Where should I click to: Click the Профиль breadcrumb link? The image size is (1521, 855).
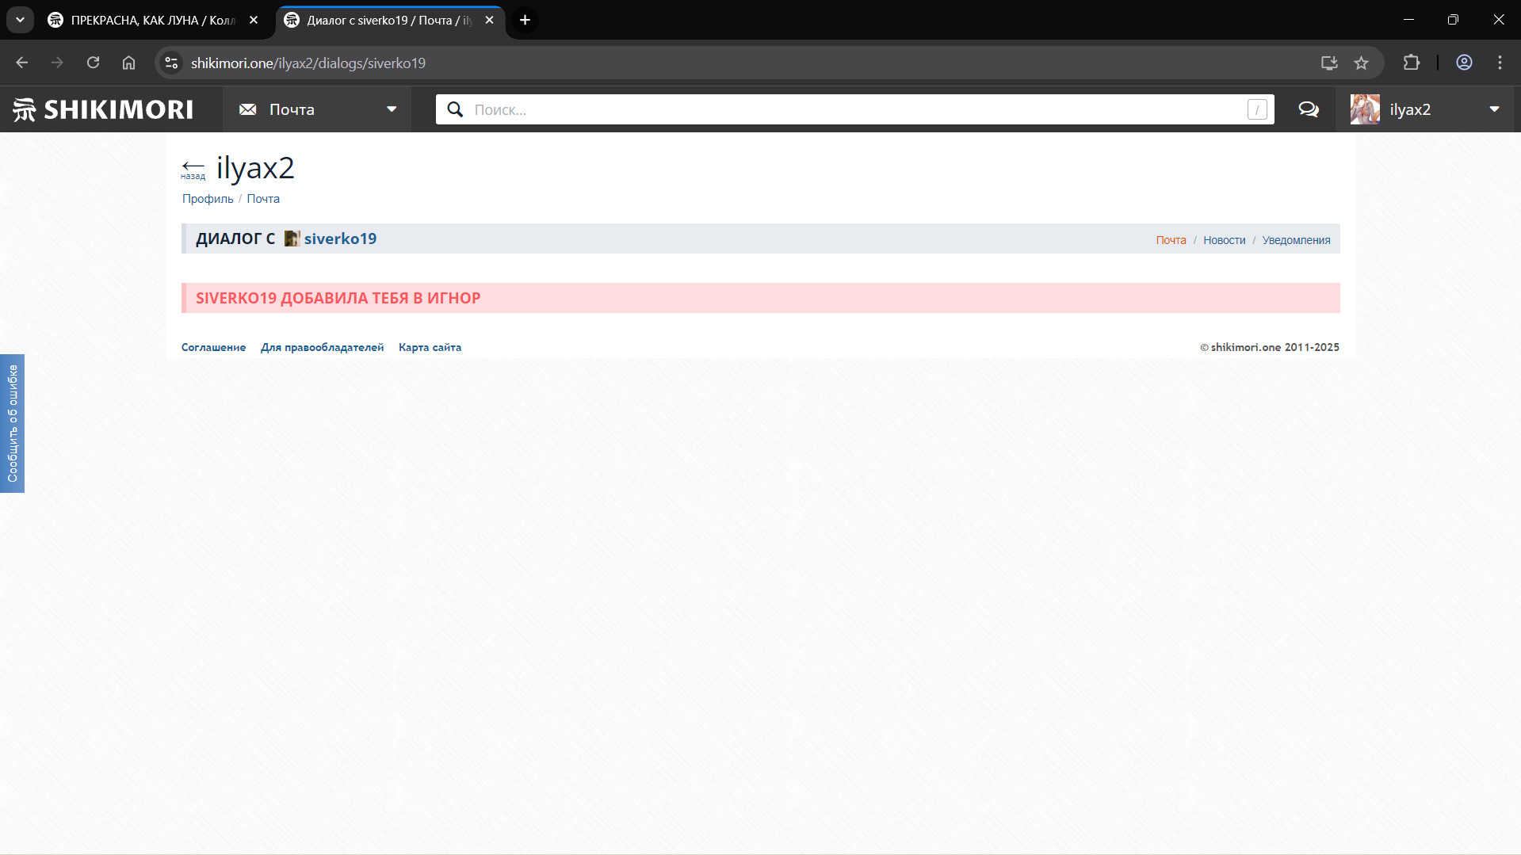coord(208,199)
